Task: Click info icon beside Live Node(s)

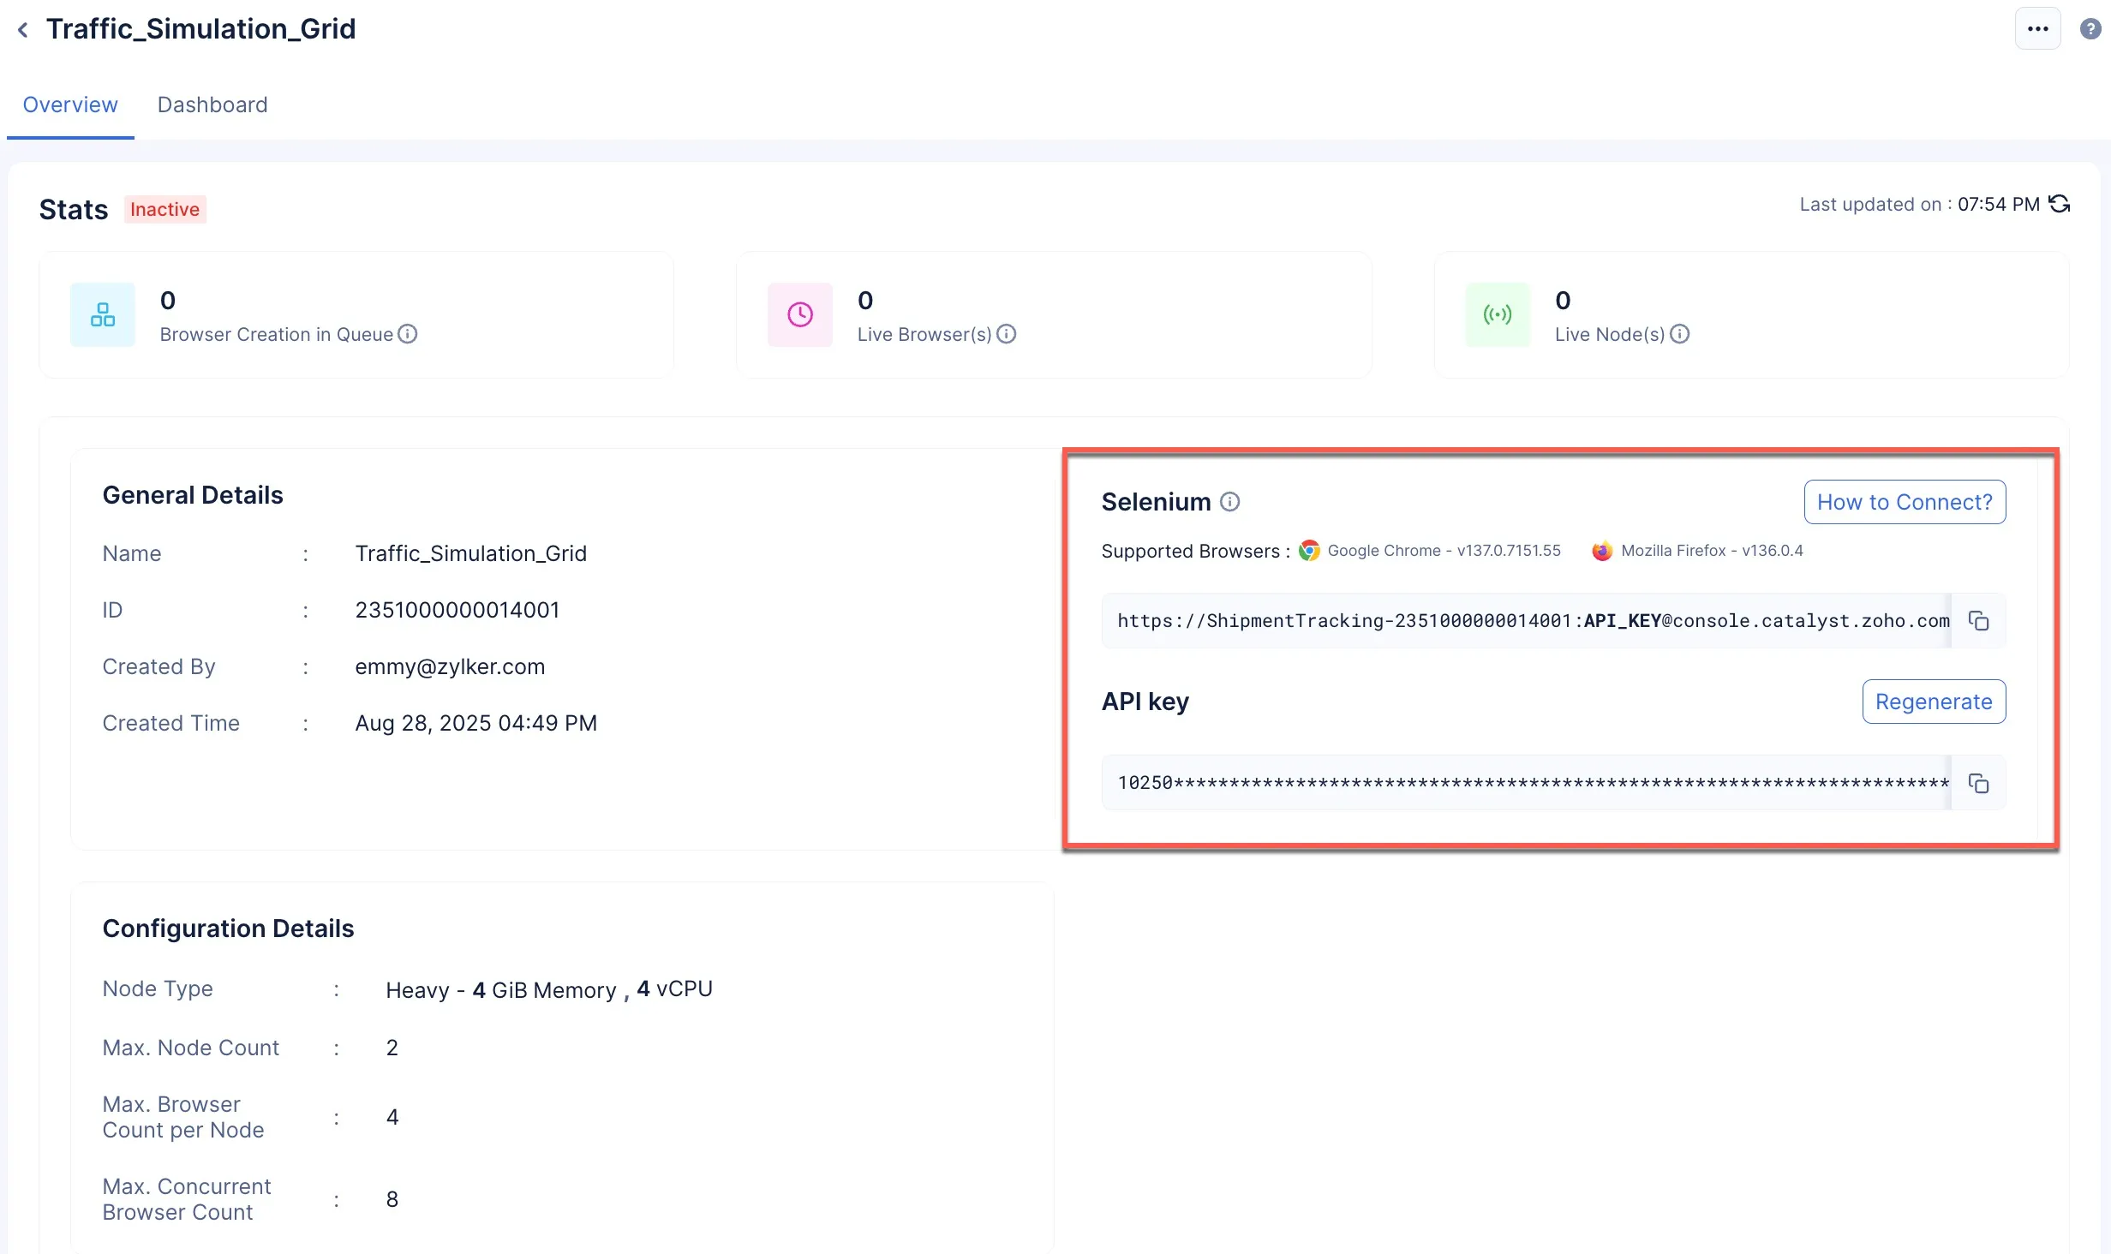Action: pyautogui.click(x=1680, y=334)
